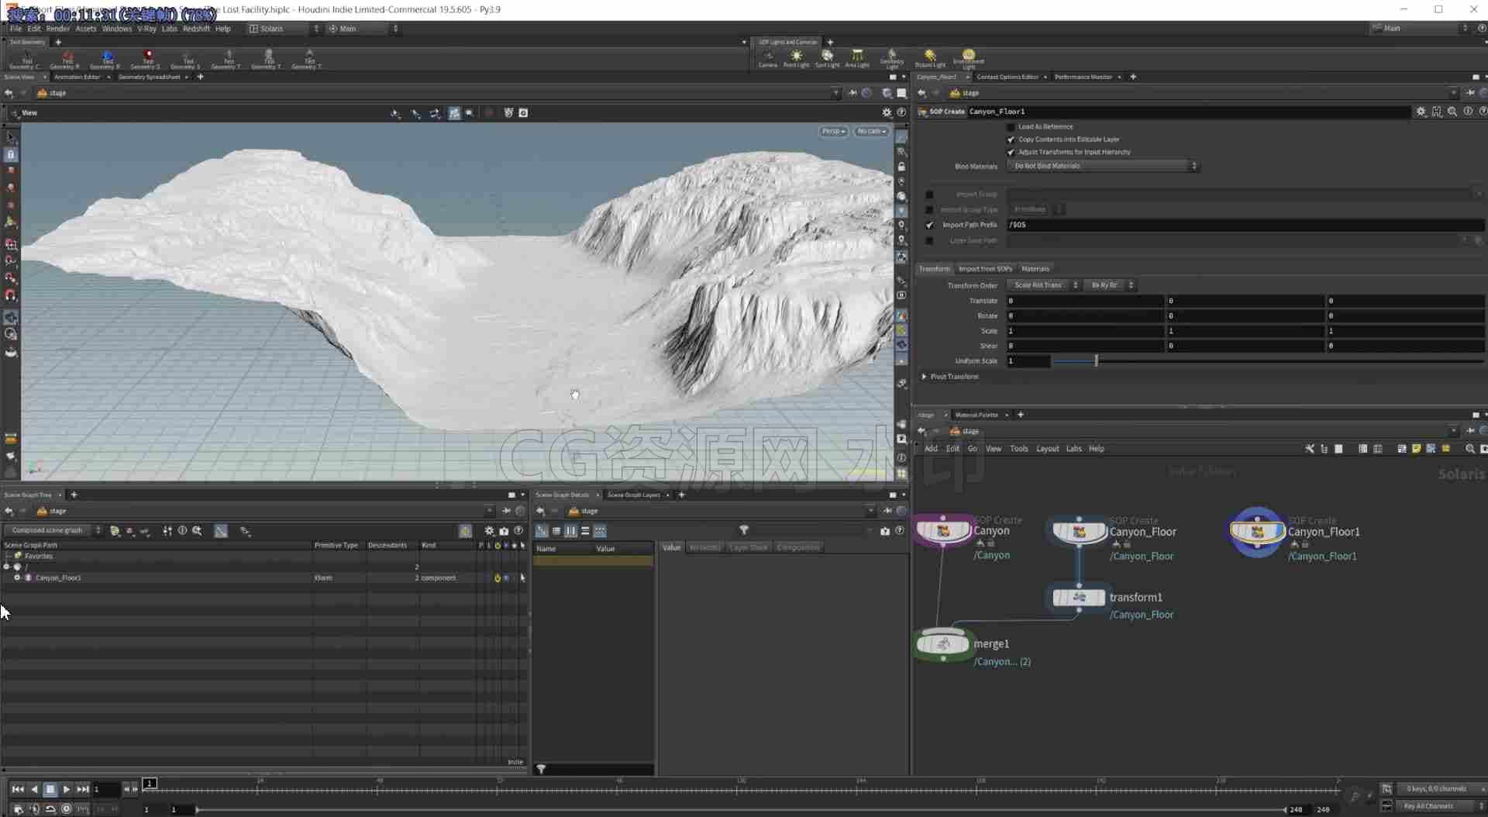Switch to Geometry Spreadsheet tab
The width and height of the screenshot is (1488, 817).
pyautogui.click(x=149, y=77)
